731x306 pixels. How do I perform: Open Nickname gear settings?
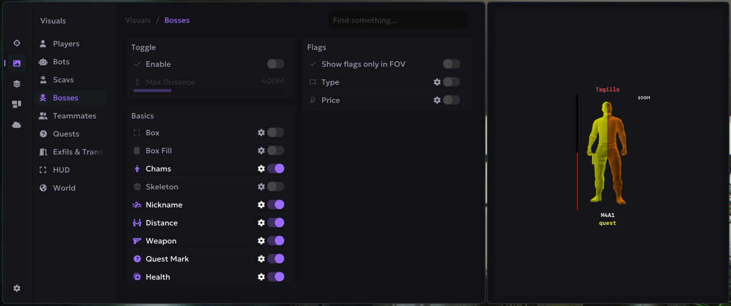point(261,205)
